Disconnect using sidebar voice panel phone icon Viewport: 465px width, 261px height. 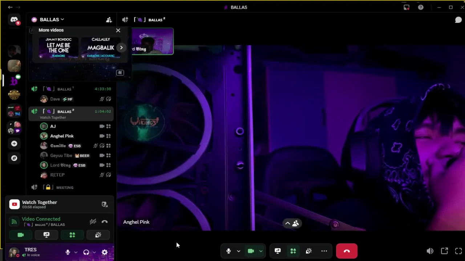point(105,221)
